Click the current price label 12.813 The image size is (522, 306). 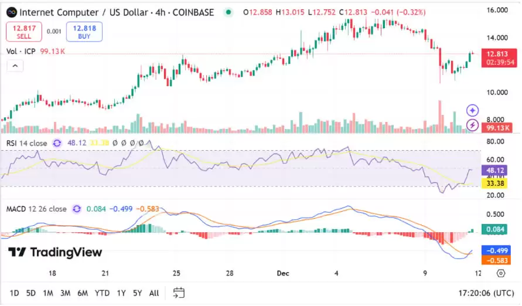497,53
